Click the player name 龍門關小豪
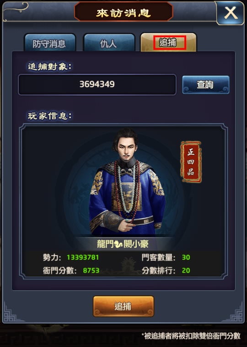 [123, 244]
